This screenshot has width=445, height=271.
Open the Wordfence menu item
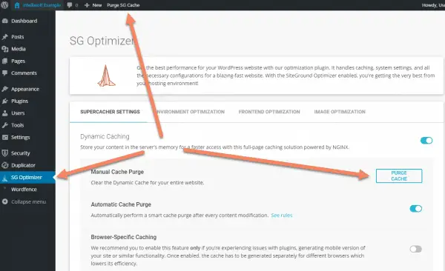(24, 190)
